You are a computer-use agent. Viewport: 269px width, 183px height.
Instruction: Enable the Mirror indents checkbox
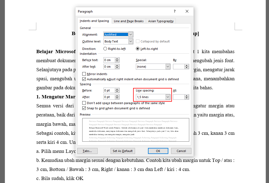click(x=84, y=74)
